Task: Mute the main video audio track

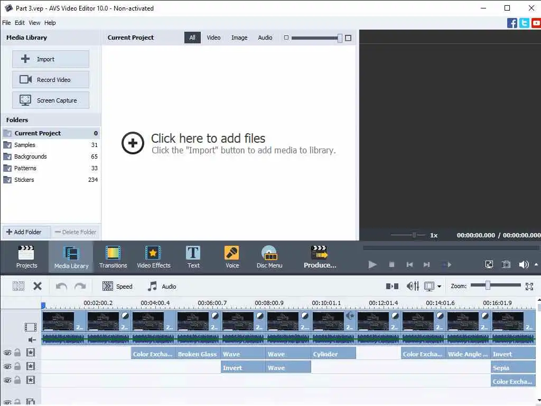Action: click(32, 340)
